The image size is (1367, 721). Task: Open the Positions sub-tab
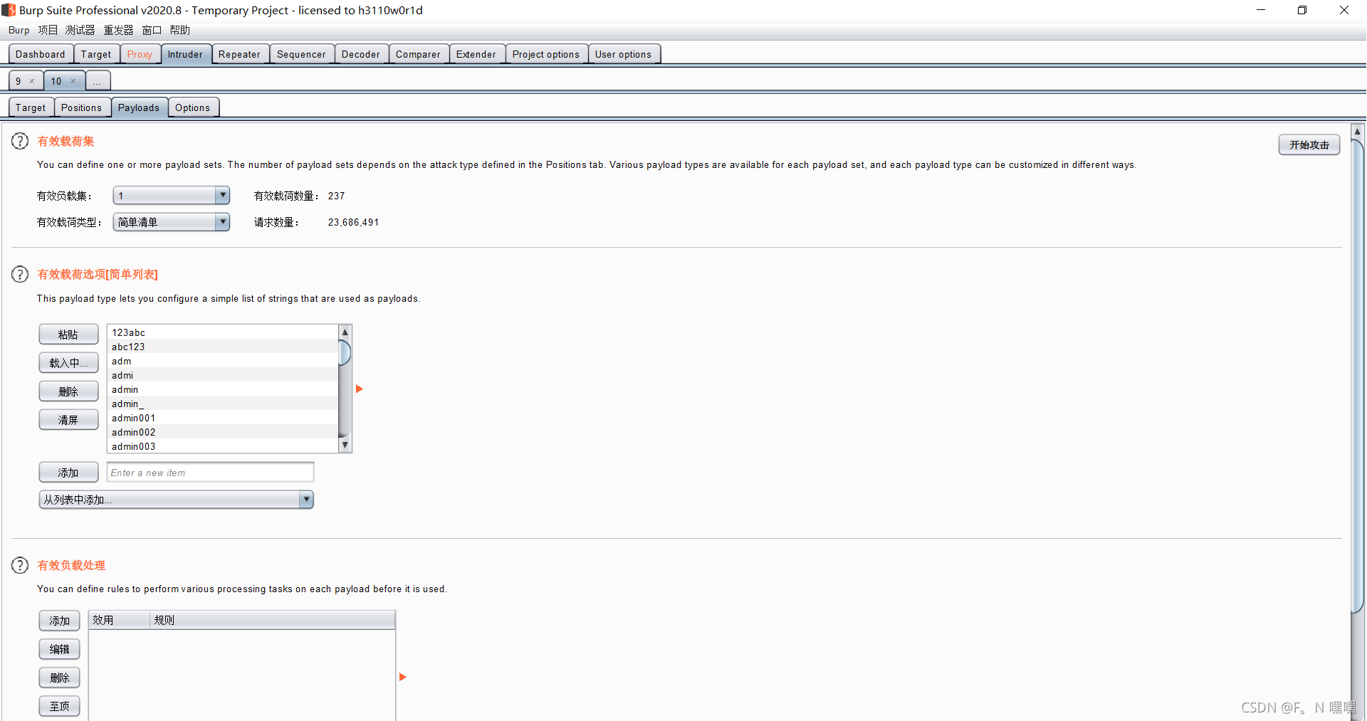[x=82, y=107]
